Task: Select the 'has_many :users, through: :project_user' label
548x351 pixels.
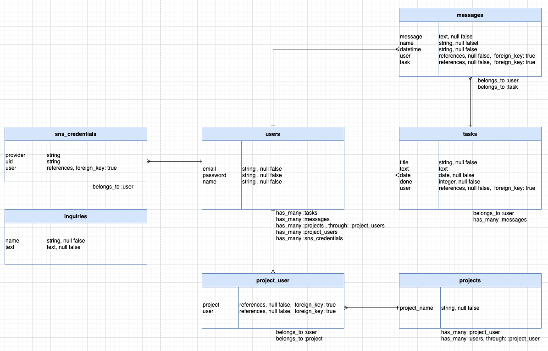Action: pos(491,339)
